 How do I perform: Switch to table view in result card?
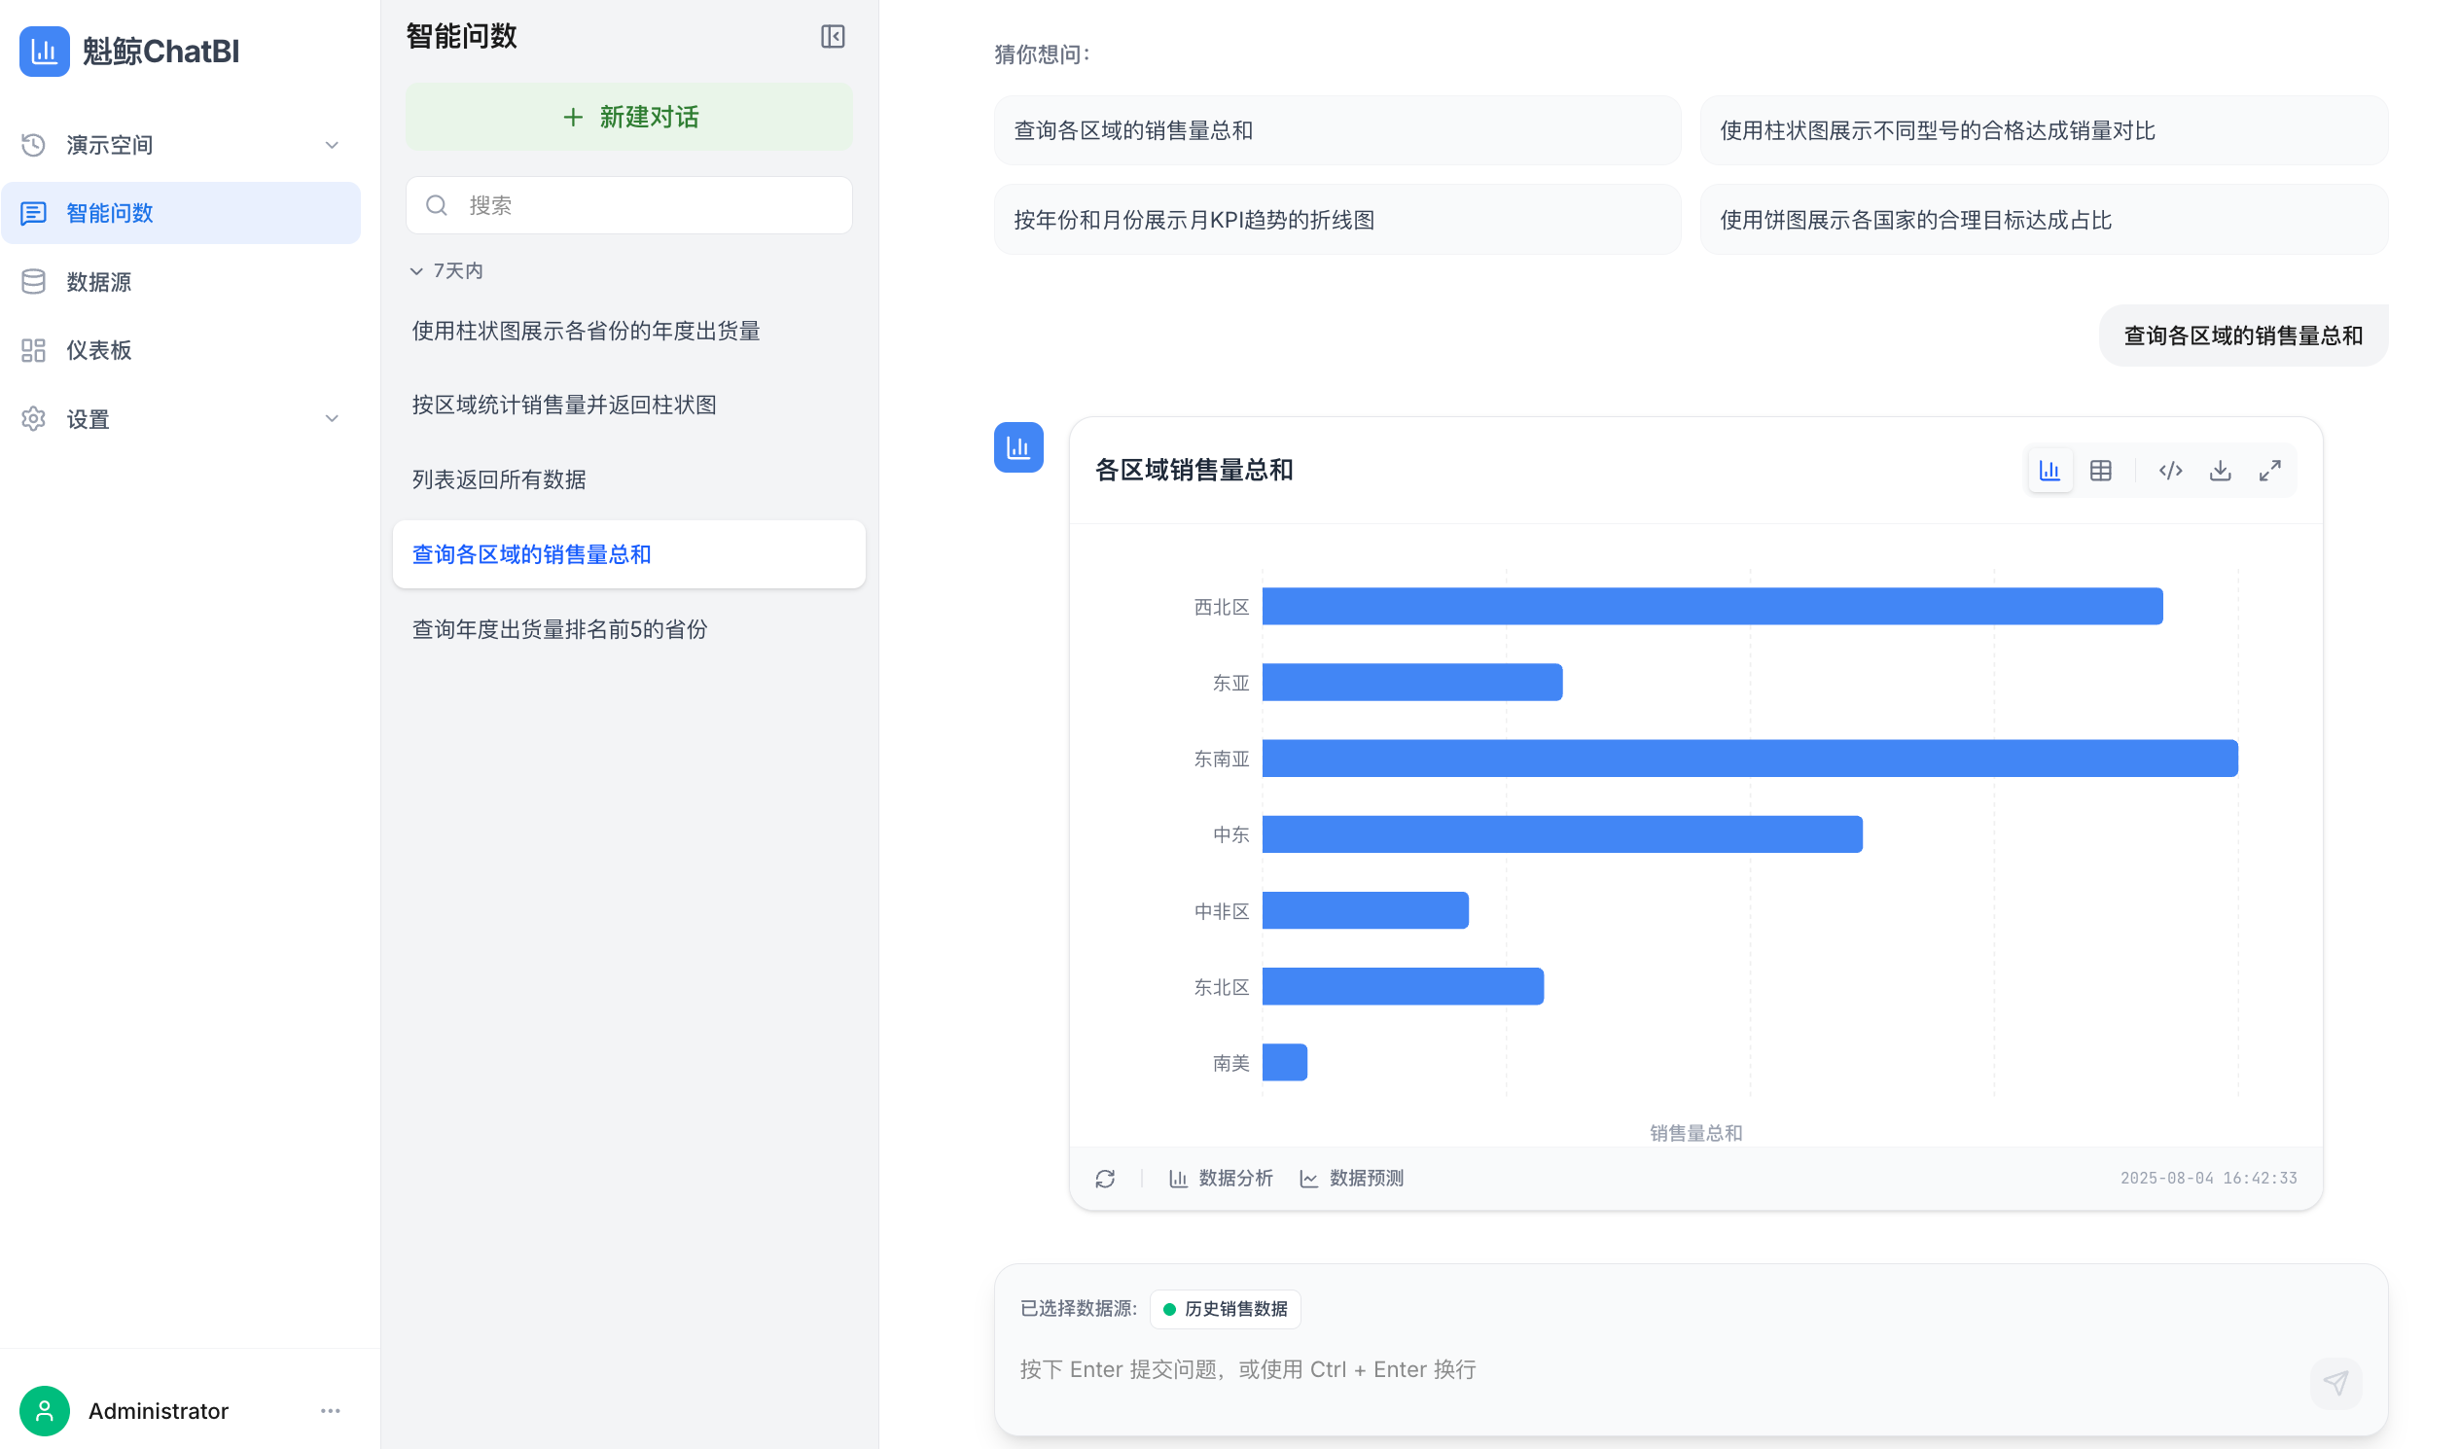2101,471
